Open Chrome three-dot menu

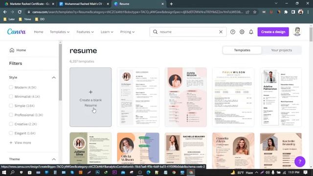point(308,12)
